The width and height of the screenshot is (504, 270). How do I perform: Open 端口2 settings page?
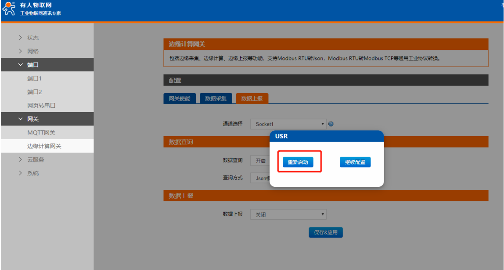34,92
